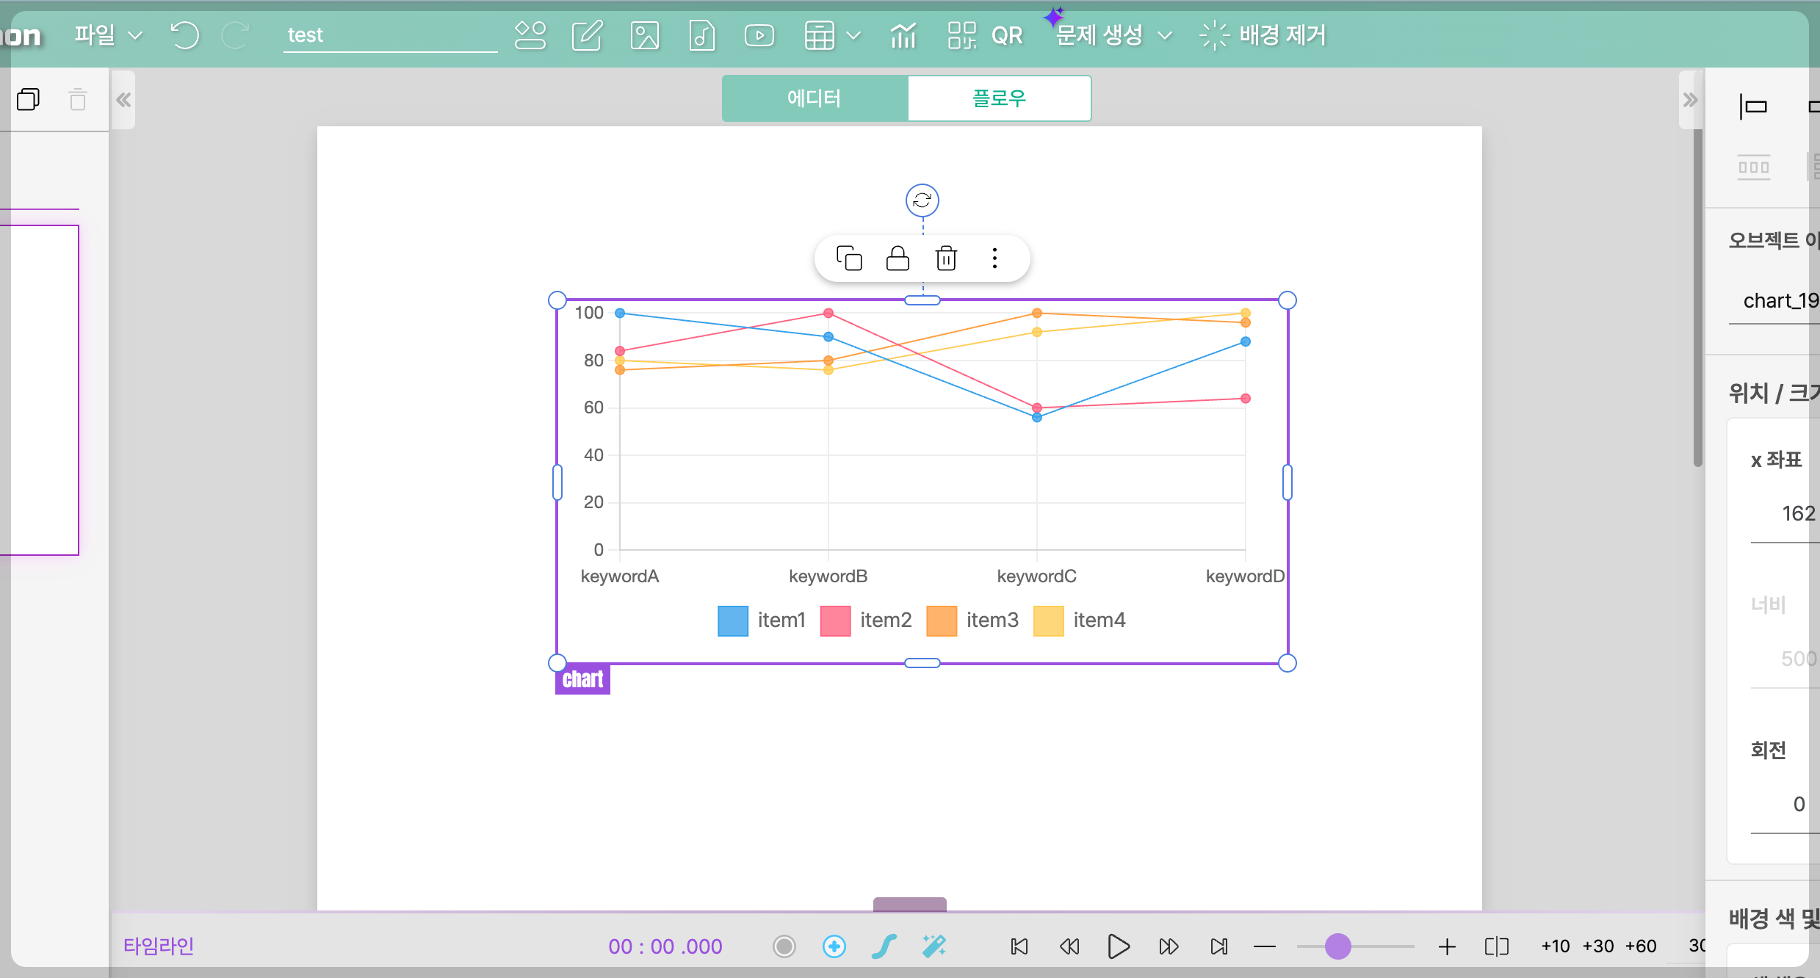
Task: Click the undo arrow icon
Action: click(184, 35)
